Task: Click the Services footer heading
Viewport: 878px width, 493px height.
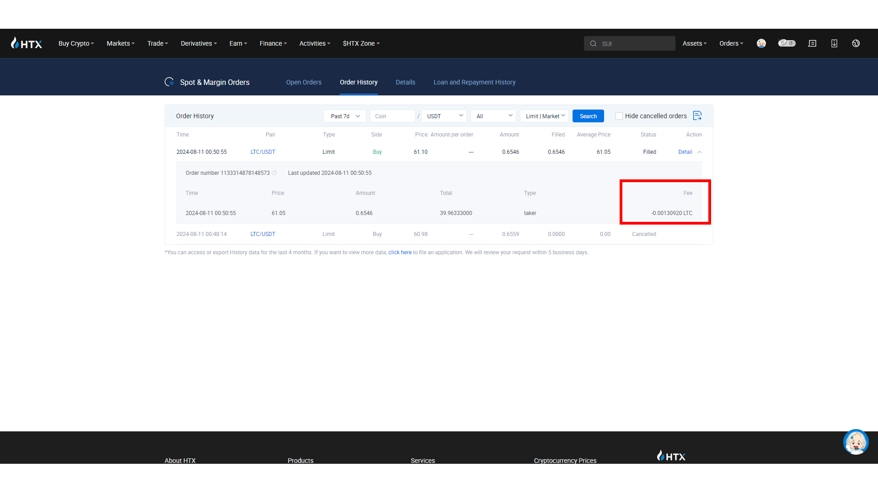Action: (423, 461)
